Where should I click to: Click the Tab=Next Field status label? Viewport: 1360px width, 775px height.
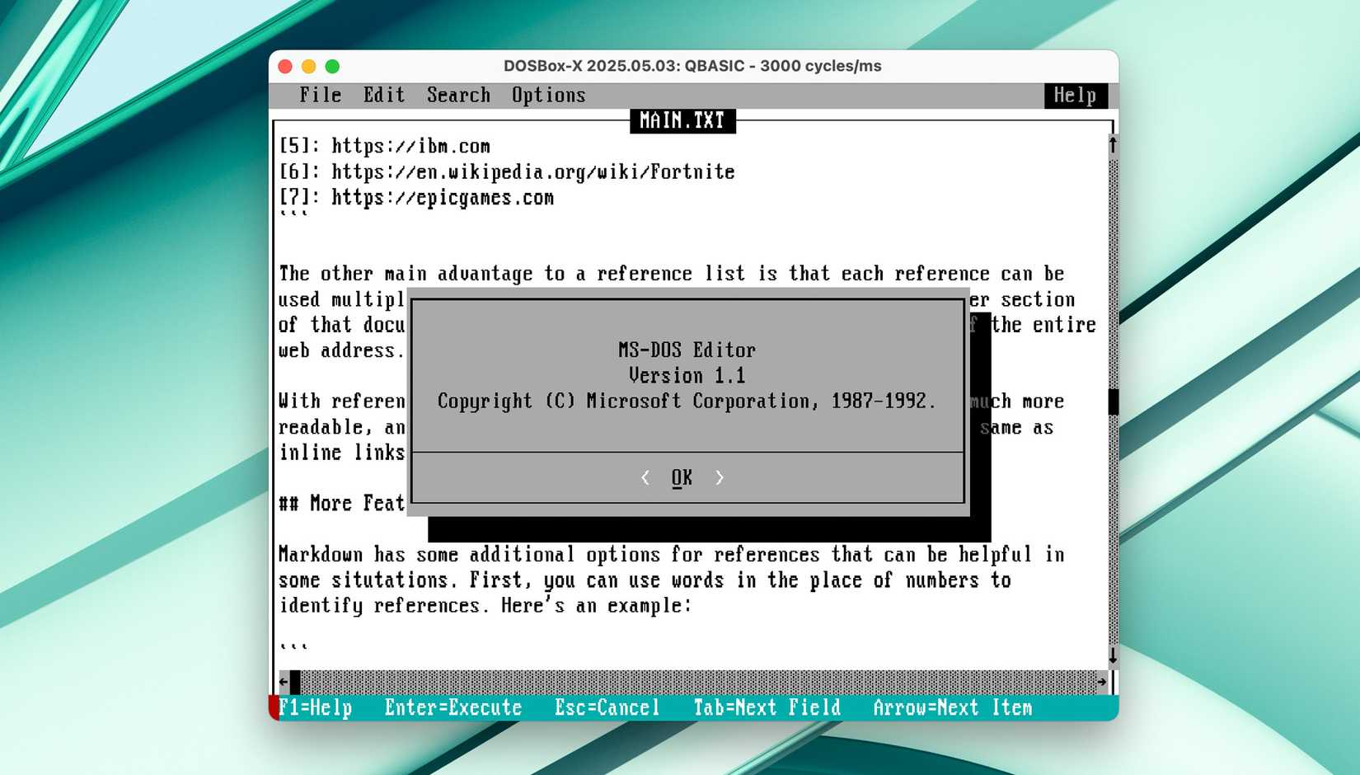(767, 707)
